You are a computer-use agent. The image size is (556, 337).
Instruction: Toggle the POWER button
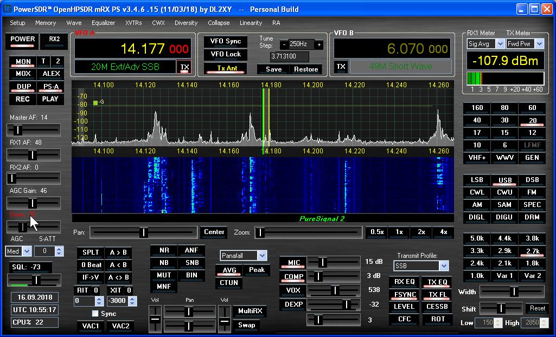tap(22, 41)
